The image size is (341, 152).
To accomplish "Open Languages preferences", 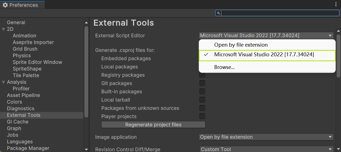I will [x=20, y=142].
